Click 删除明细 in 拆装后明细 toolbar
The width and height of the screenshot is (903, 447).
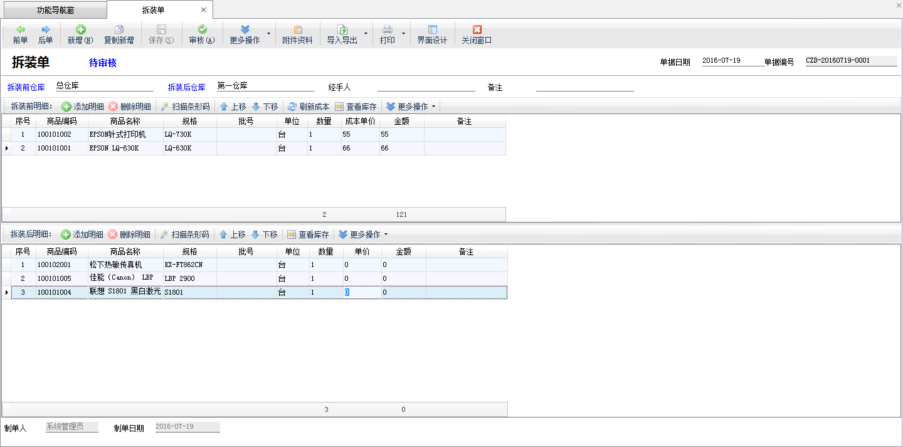tap(129, 234)
